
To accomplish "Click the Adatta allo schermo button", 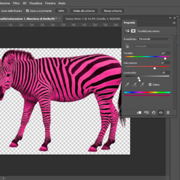I will [x=84, y=11].
